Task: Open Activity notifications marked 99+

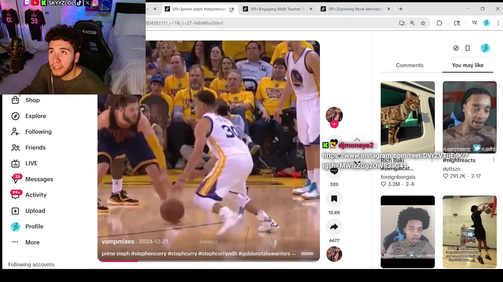Action: [x=29, y=195]
